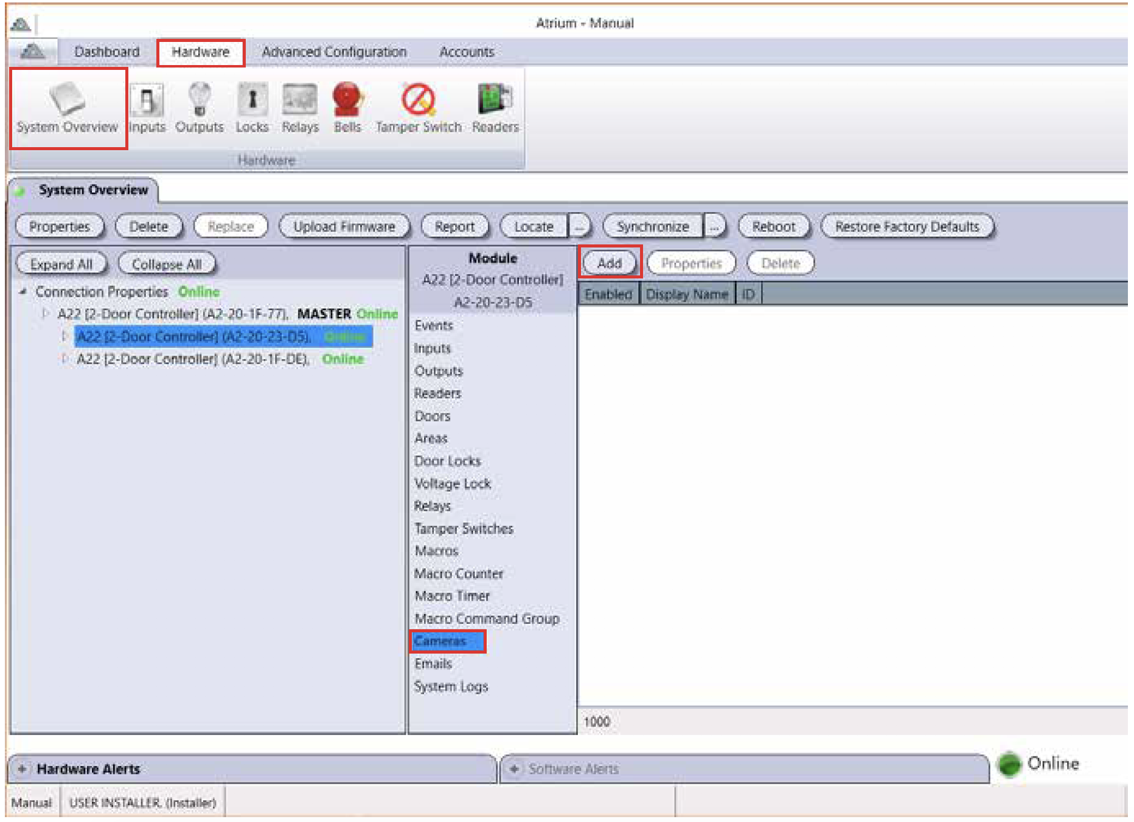Viewport: 1134px width, 822px height.
Task: Click the Reboot button
Action: (774, 227)
